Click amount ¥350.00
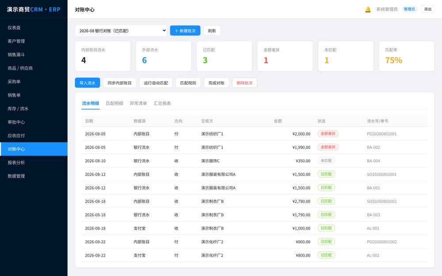This screenshot has width=442, height=276. [303, 161]
